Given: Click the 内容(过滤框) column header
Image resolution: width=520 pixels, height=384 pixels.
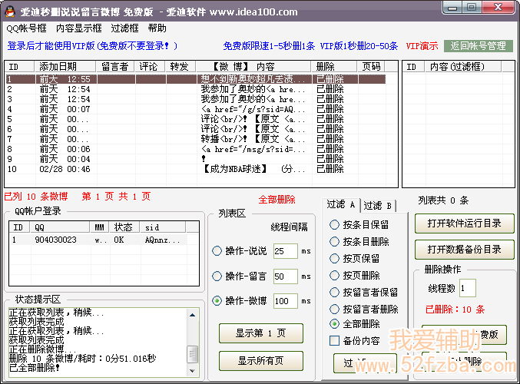Looking at the screenshot, I should [463, 67].
